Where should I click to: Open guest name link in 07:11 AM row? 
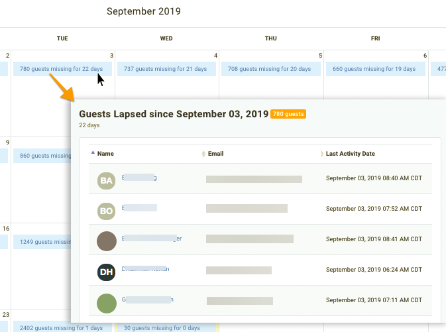148,300
